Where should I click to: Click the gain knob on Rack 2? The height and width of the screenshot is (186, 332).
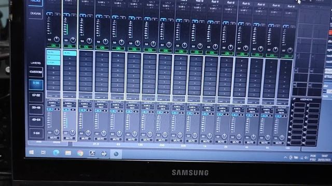pyautogui.click(x=73, y=40)
